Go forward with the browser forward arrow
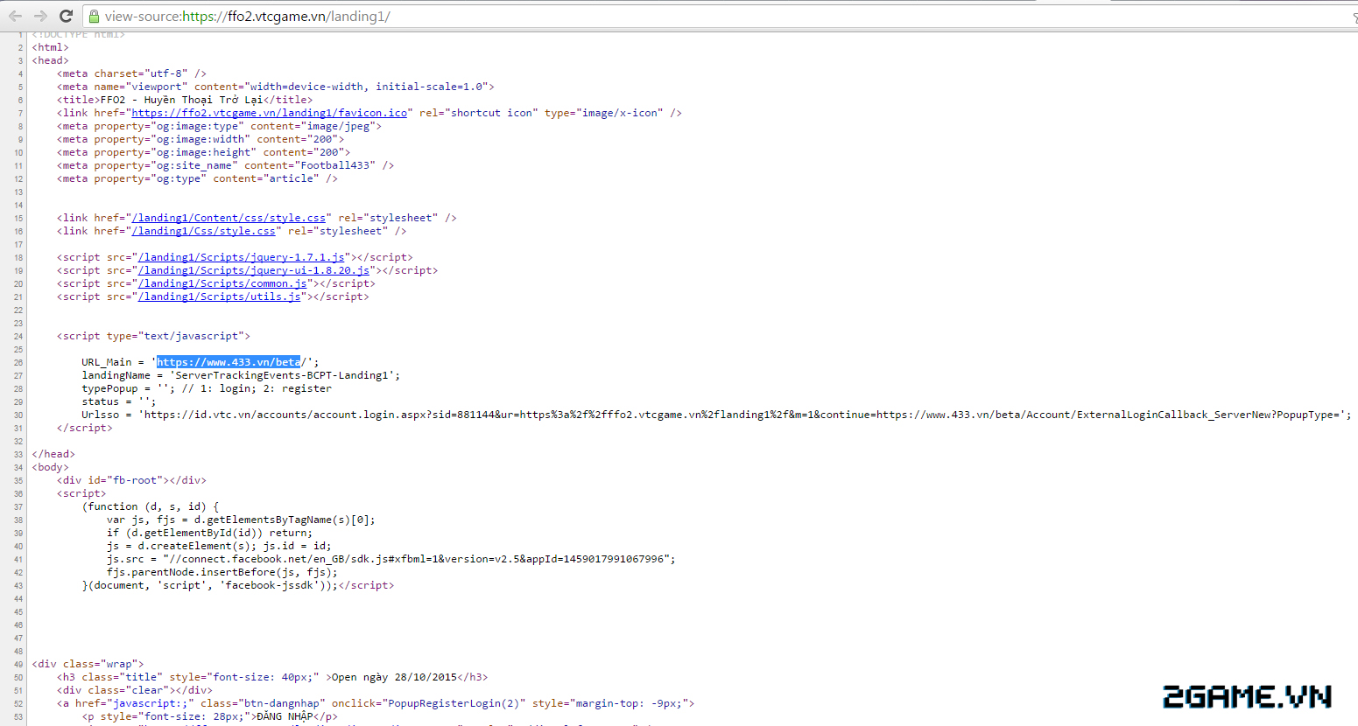The image size is (1358, 726). tap(40, 16)
